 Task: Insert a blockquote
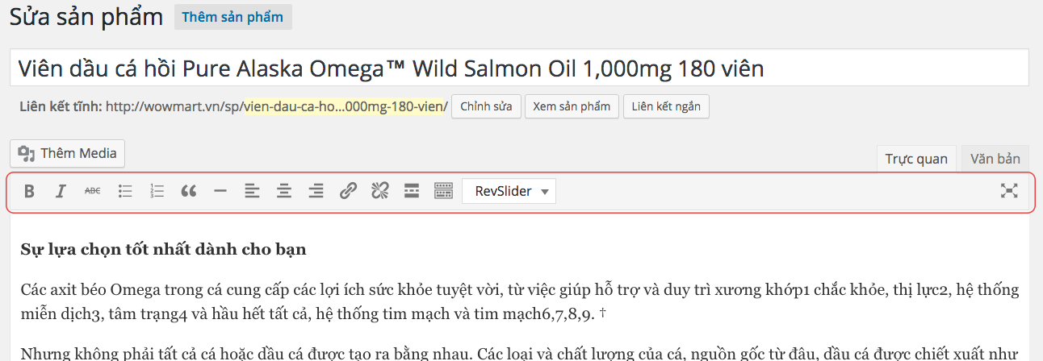[189, 191]
